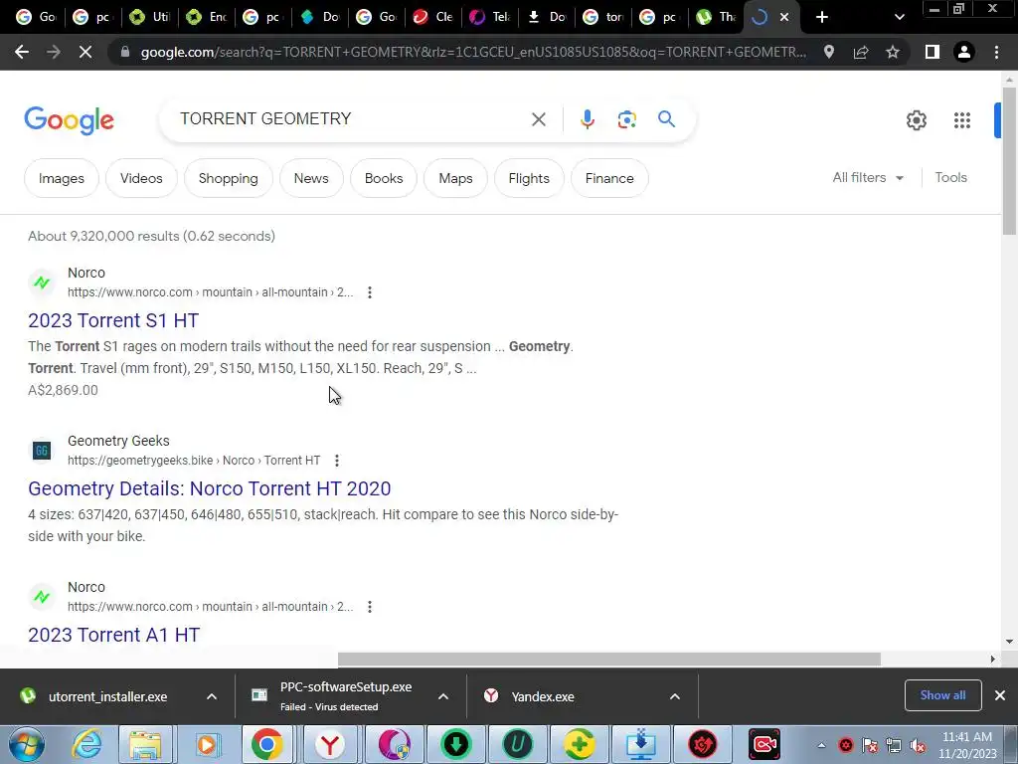The width and height of the screenshot is (1018, 764).
Task: Show hidden system tray icons
Action: point(821,745)
